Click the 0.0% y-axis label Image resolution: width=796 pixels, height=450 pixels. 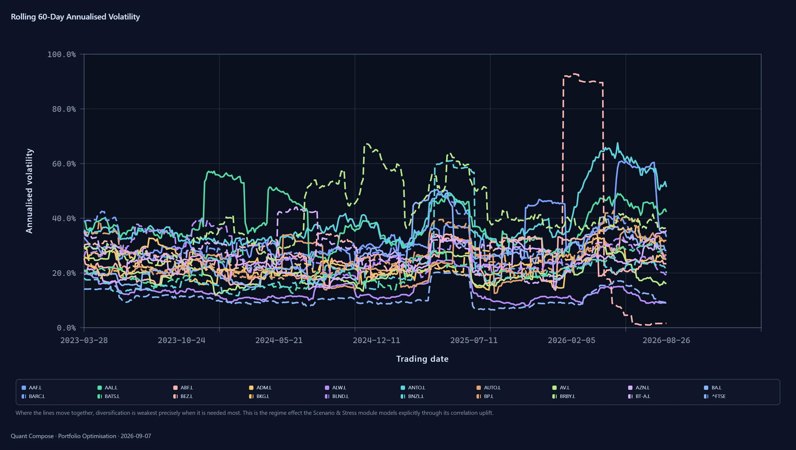pyautogui.click(x=66, y=328)
